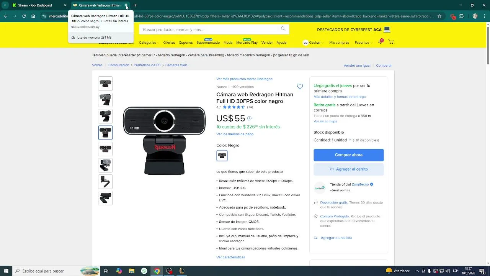
Task: Click Agregar al carrito button
Action: click(x=348, y=169)
